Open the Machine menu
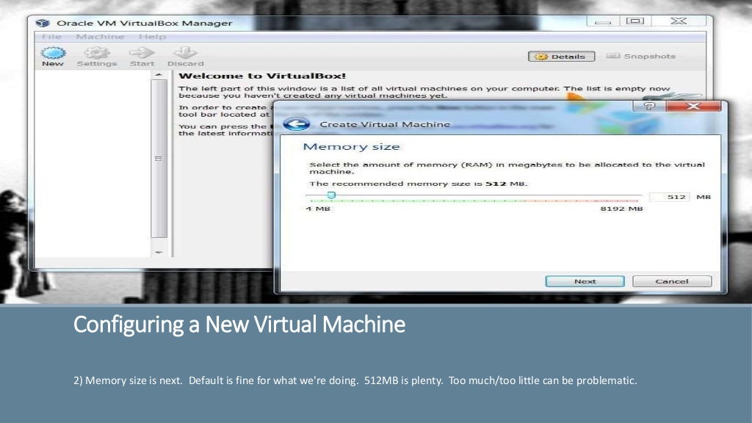This screenshot has width=752, height=423. (100, 37)
